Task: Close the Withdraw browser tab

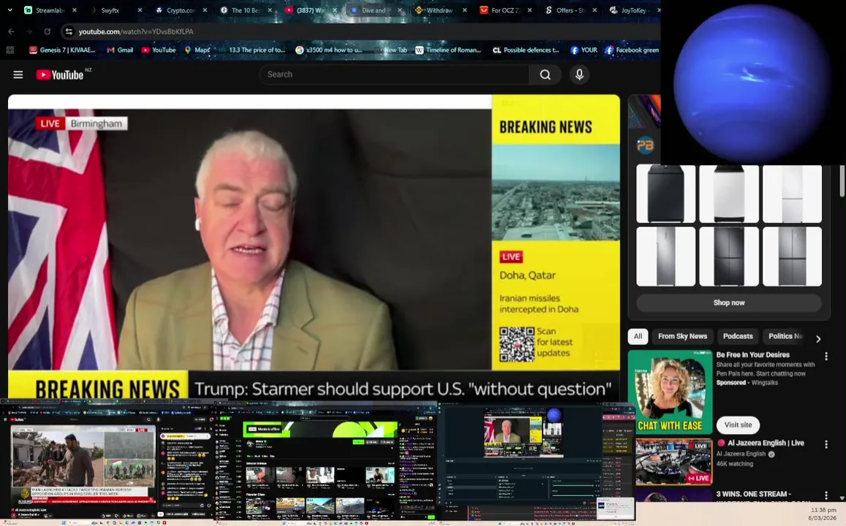Action: pyautogui.click(x=464, y=10)
